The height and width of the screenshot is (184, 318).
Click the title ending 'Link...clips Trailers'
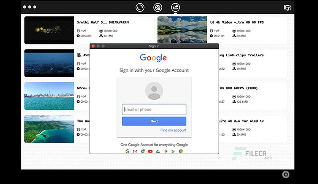pyautogui.click(x=241, y=55)
